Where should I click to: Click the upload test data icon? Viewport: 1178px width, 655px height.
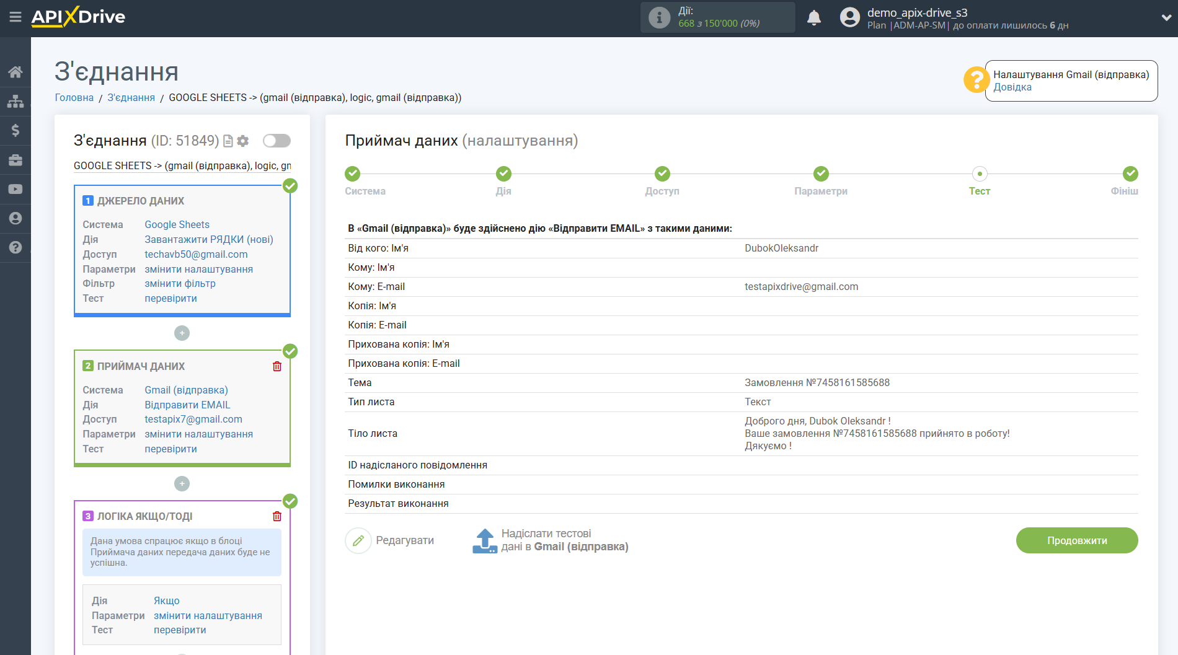485,541
